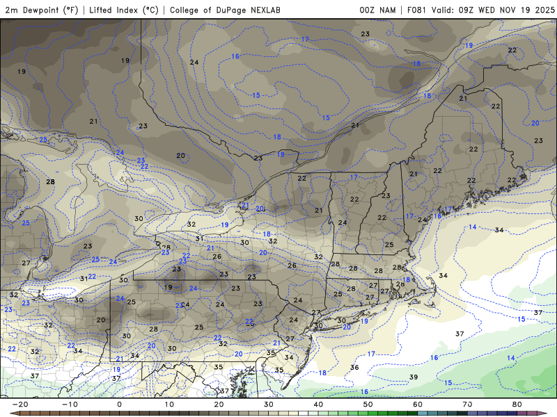
Task: Click the 40 label under the color bar
Action: point(318,404)
